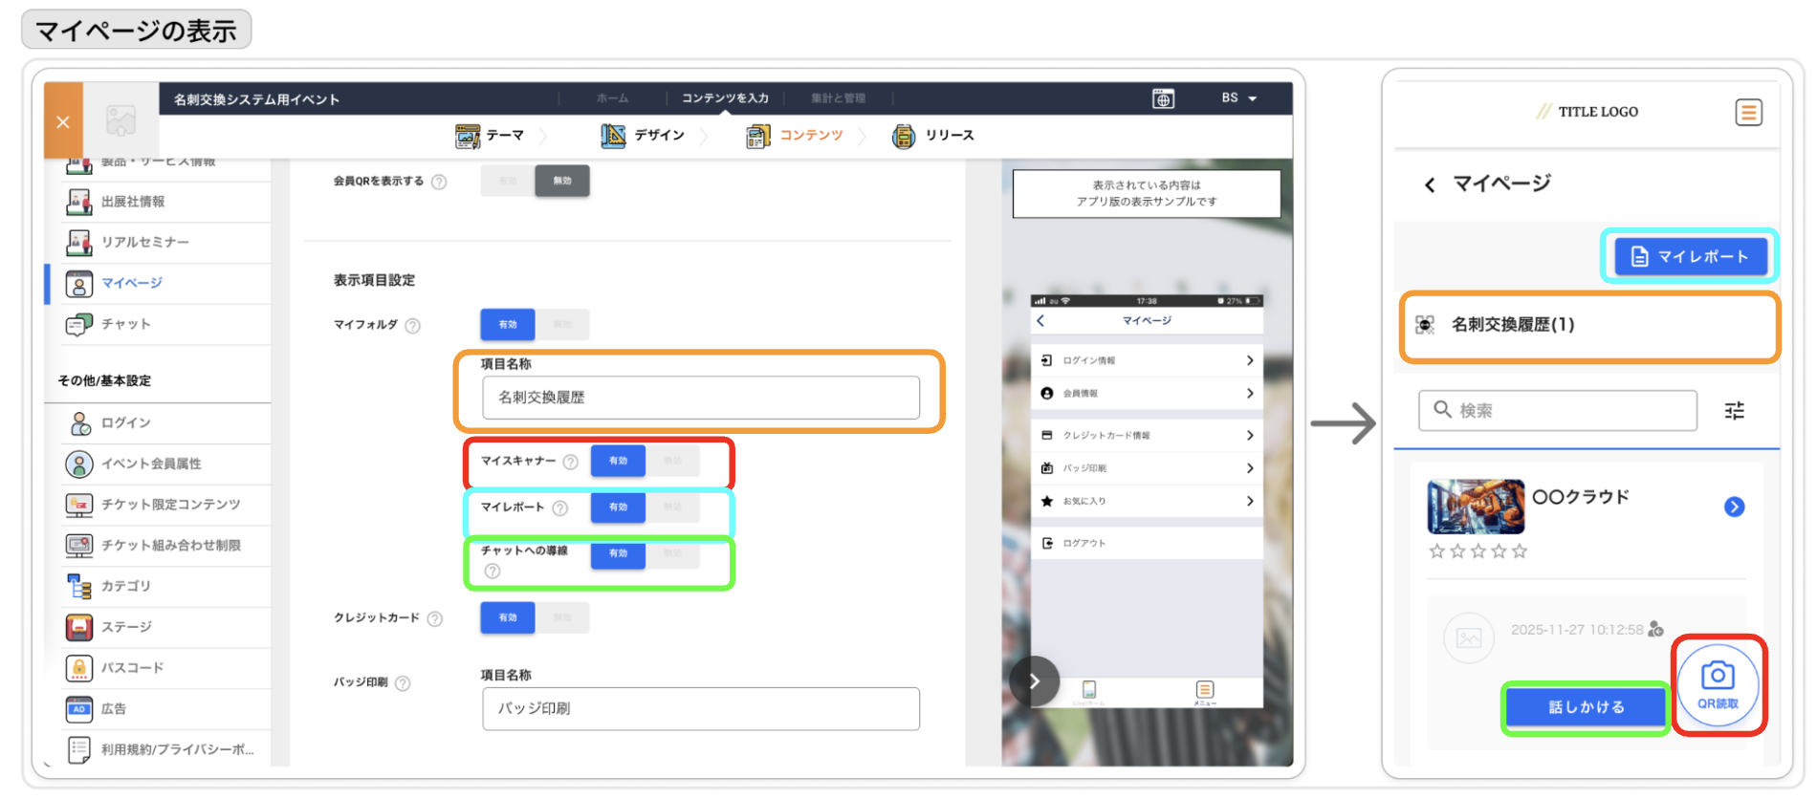The height and width of the screenshot is (799, 1817).
Task: Open 広告 sidebar icon
Action: (79, 708)
